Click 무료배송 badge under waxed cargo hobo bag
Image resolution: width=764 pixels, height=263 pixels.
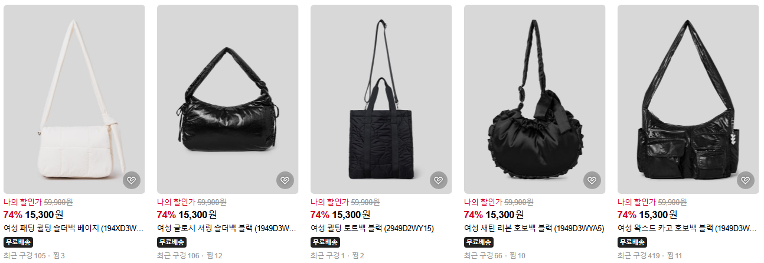pyautogui.click(x=632, y=242)
